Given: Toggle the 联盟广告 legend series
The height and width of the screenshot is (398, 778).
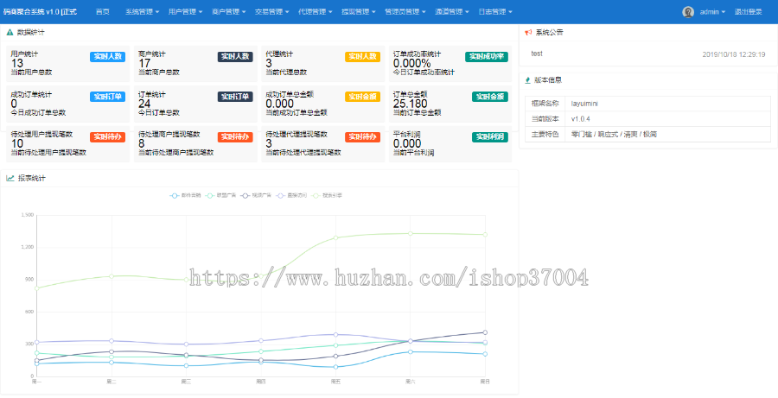Looking at the screenshot, I should coord(220,196).
